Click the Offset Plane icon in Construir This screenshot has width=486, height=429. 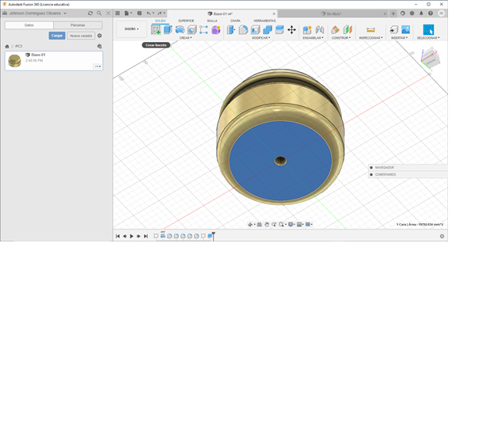coord(335,30)
